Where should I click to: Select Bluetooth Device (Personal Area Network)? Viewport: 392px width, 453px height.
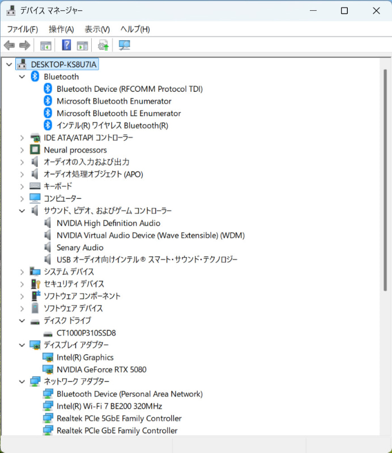click(x=130, y=394)
